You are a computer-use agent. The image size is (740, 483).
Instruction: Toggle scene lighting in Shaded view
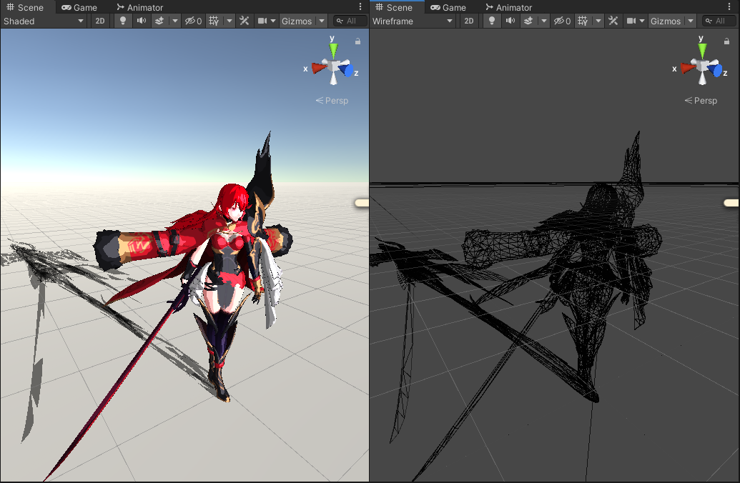click(123, 21)
